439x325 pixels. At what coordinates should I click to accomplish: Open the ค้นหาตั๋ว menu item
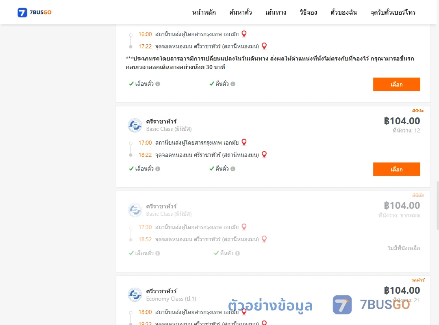[241, 12]
